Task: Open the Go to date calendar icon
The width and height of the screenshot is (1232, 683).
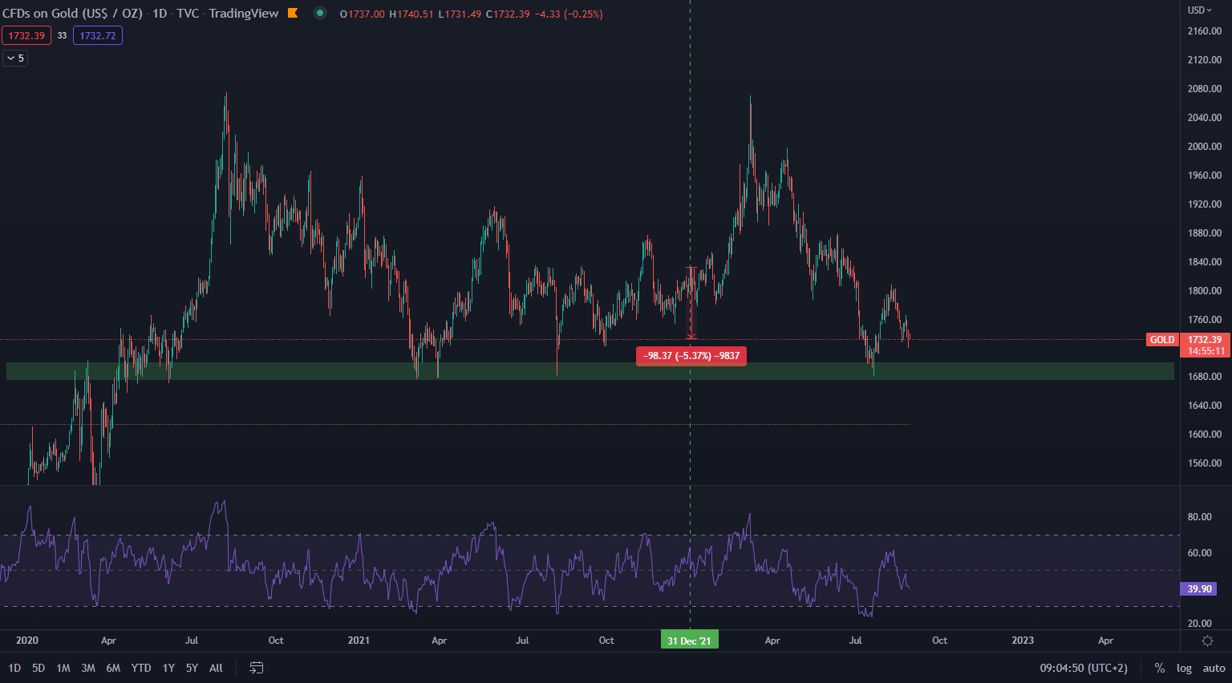Action: pos(257,668)
